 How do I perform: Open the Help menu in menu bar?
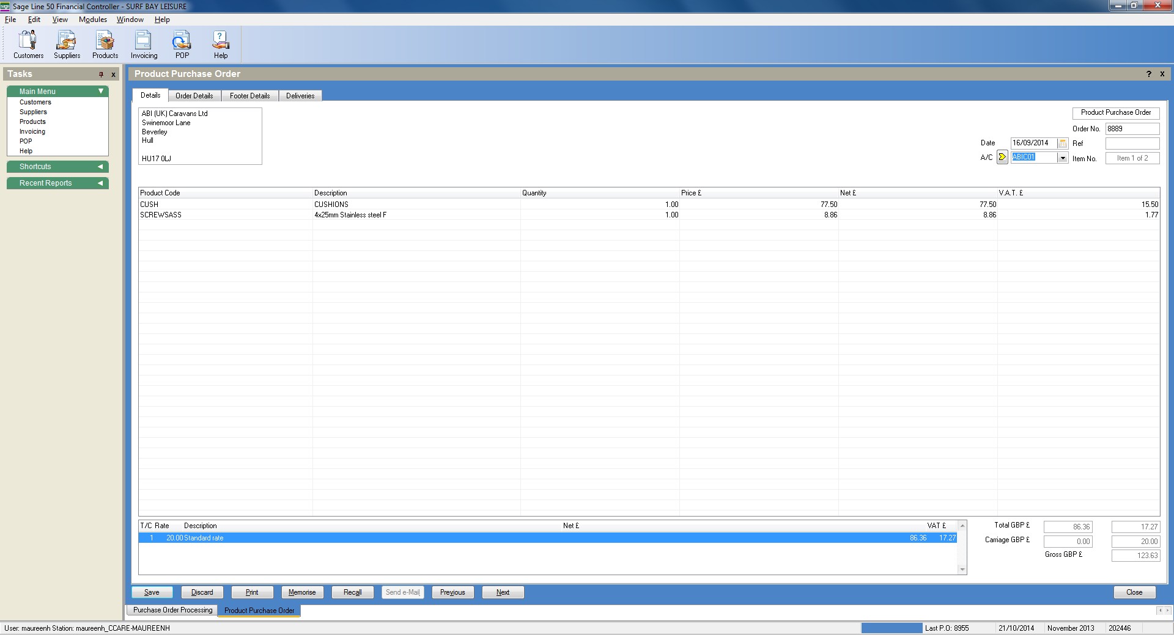point(162,20)
